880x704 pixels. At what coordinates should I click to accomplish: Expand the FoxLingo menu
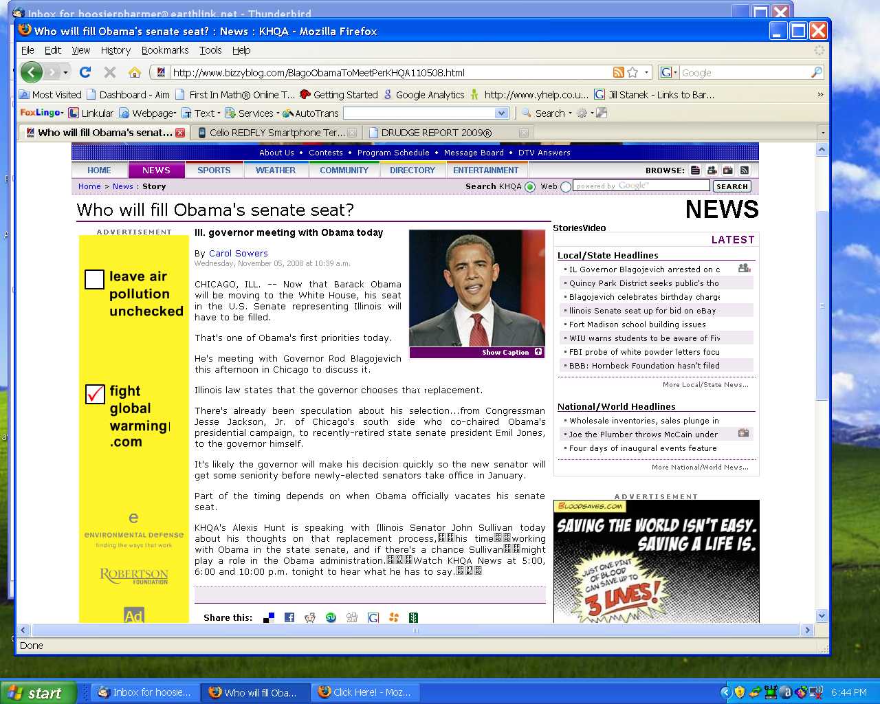tap(42, 113)
